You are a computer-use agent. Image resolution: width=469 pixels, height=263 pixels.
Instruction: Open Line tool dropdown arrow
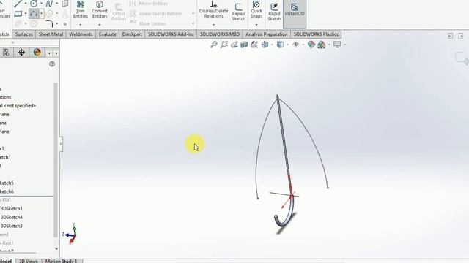(x=26, y=4)
